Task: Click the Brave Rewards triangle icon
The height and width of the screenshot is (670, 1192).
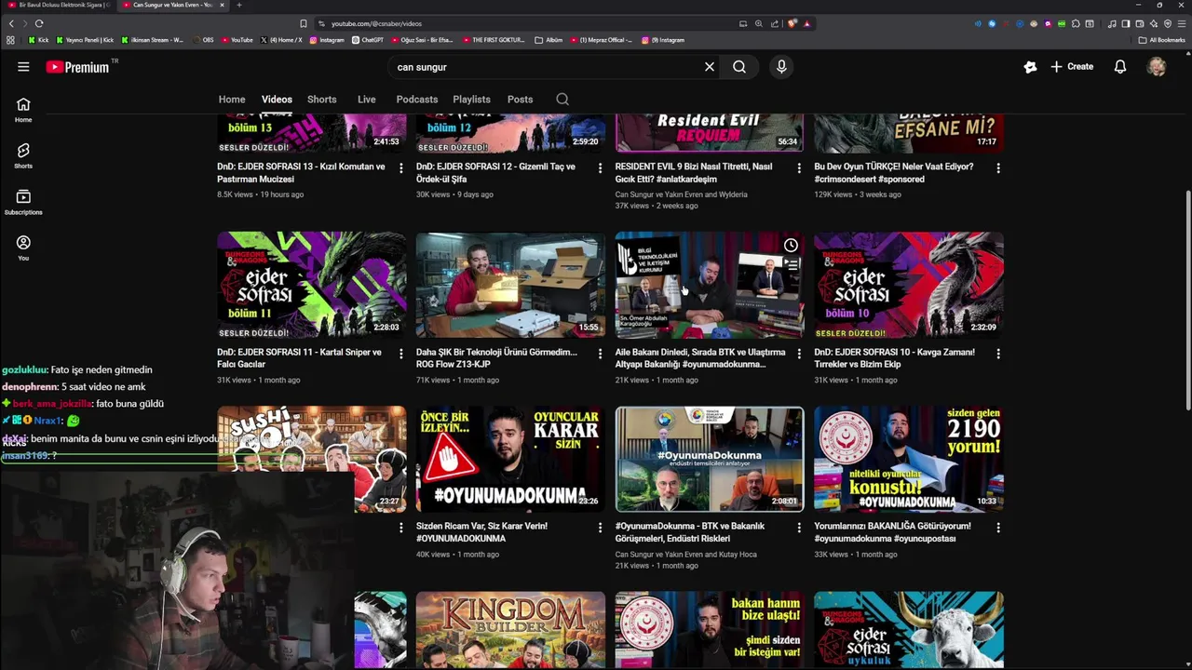Action: click(x=807, y=23)
